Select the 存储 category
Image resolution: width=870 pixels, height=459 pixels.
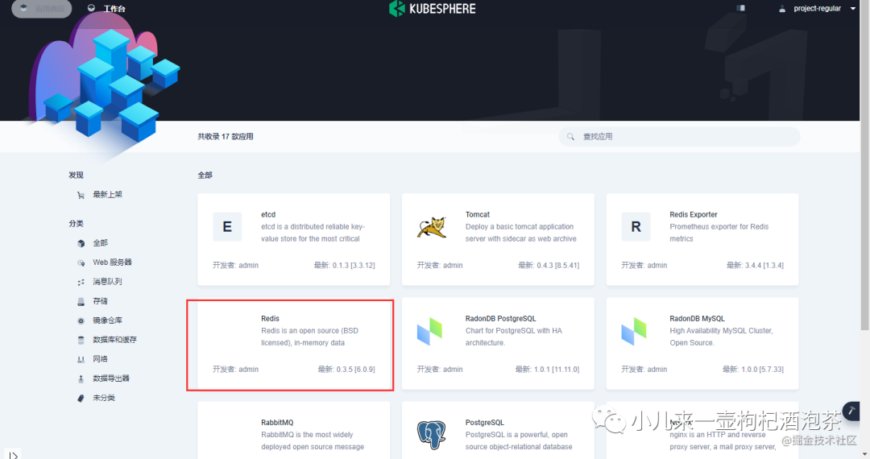click(101, 301)
